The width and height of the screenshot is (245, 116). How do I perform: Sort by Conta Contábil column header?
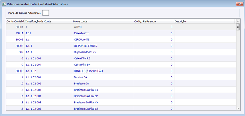tap(15, 21)
